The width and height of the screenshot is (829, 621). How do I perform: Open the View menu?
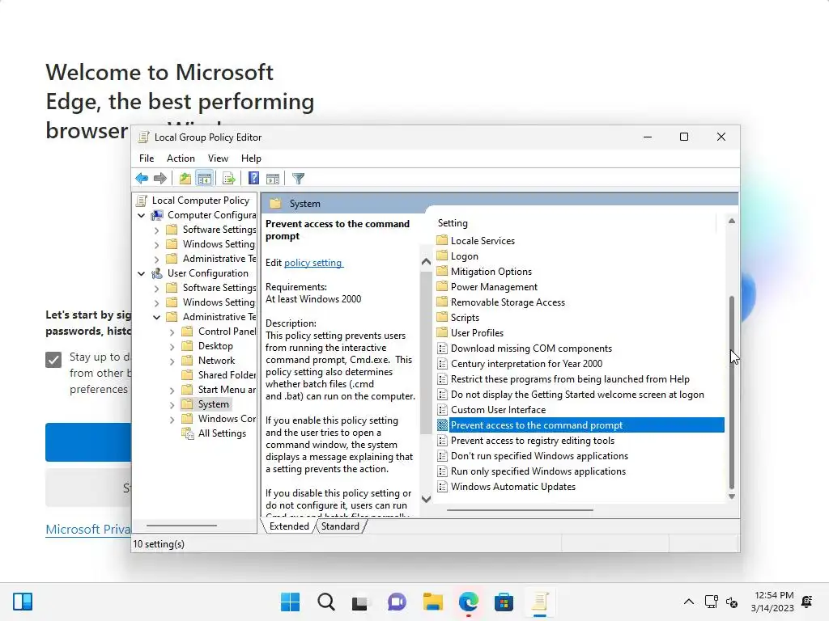tap(218, 158)
